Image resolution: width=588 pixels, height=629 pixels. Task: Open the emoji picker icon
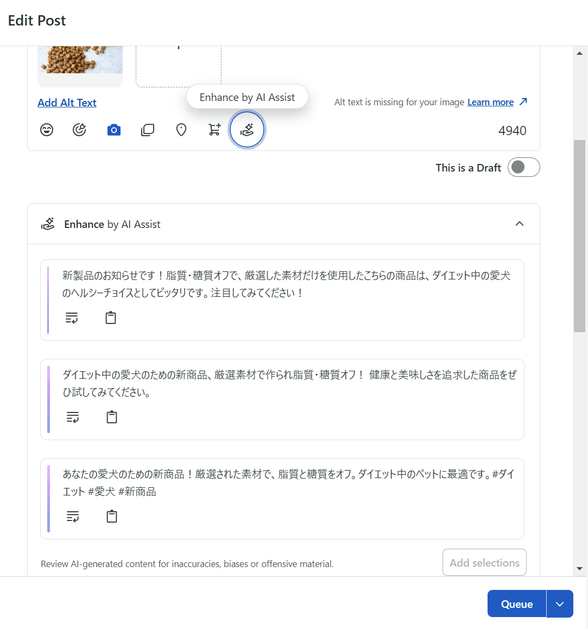[x=47, y=130]
